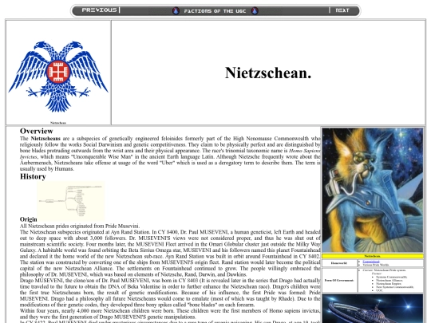This screenshot has width=431, height=323.
Task: Open the Factions of the UGC index
Action: (215, 11)
